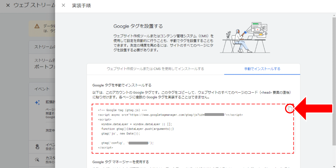Select the 手動でインストールする tab
Screen dimensions: 336x168
tap(262, 69)
